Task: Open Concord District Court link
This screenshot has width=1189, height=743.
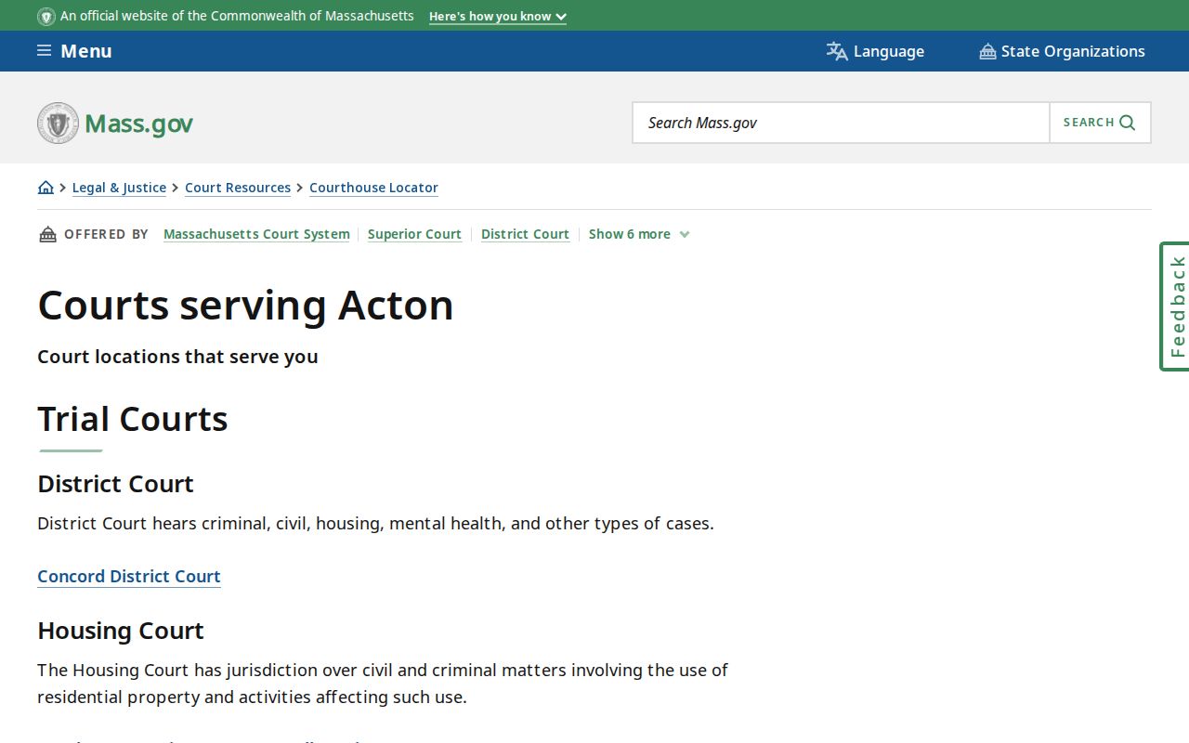Action: click(x=129, y=577)
